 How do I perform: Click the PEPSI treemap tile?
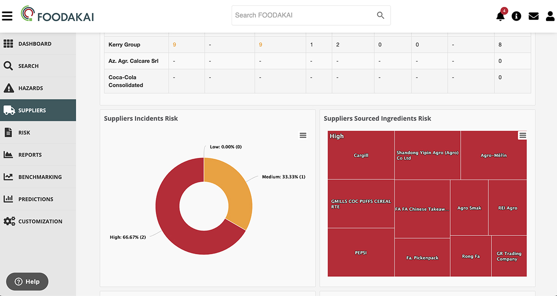click(x=361, y=252)
